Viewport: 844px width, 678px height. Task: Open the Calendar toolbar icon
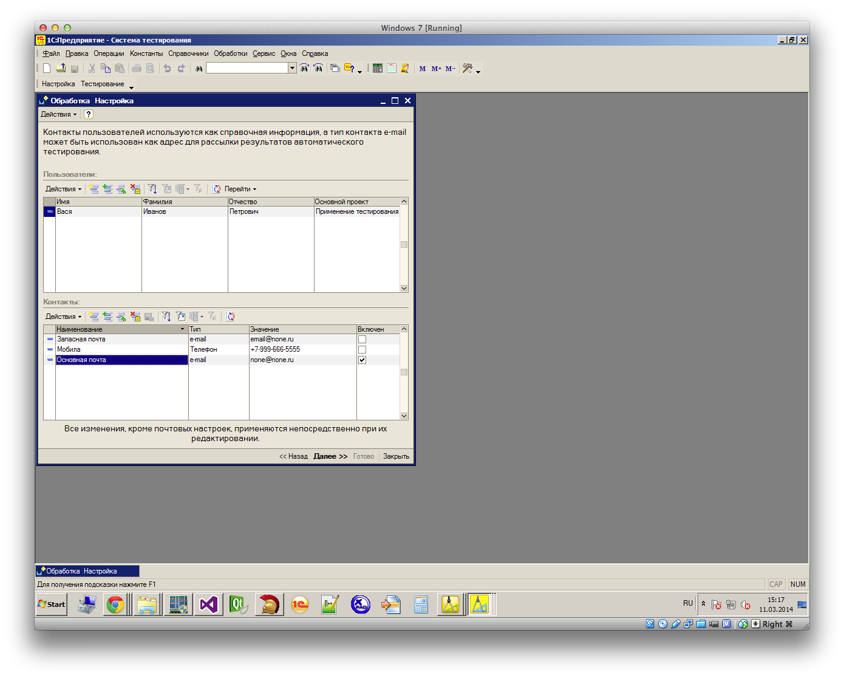(392, 69)
